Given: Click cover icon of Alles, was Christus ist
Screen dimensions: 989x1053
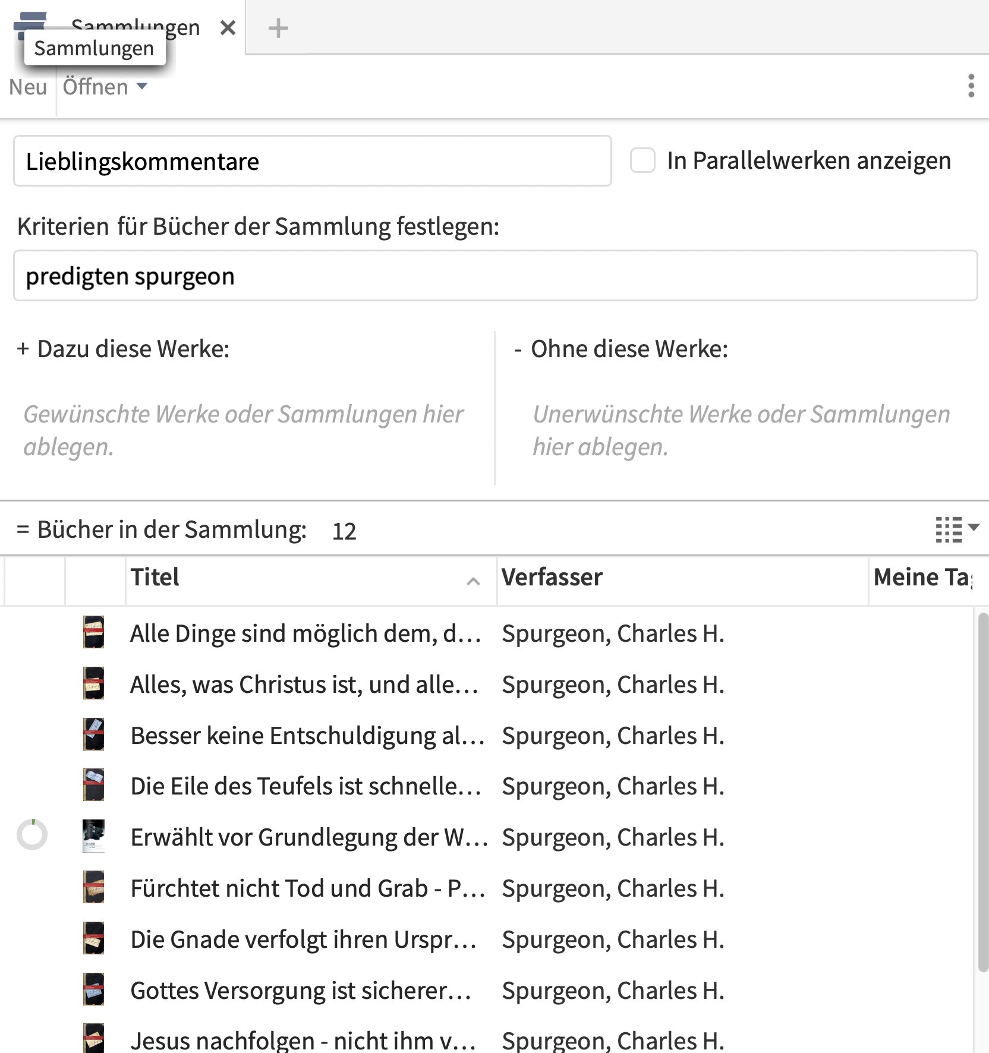Looking at the screenshot, I should pos(94,683).
